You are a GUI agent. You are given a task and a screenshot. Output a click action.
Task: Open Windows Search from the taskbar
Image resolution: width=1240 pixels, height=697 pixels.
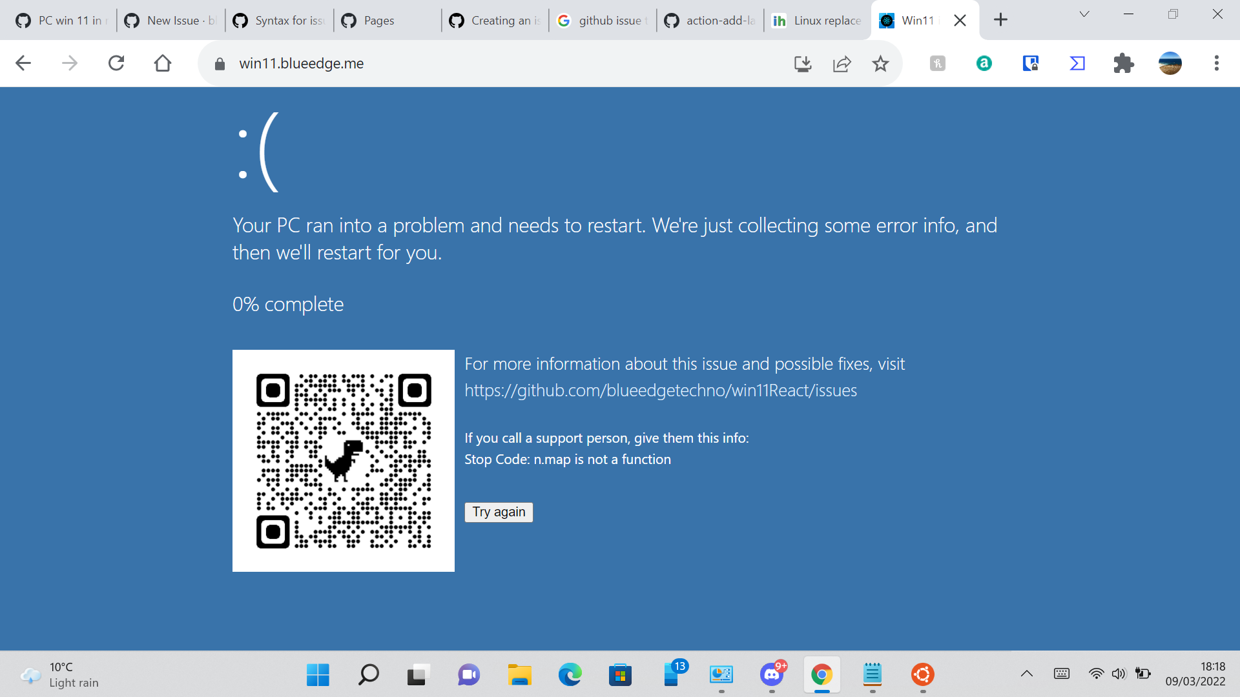[x=367, y=675]
